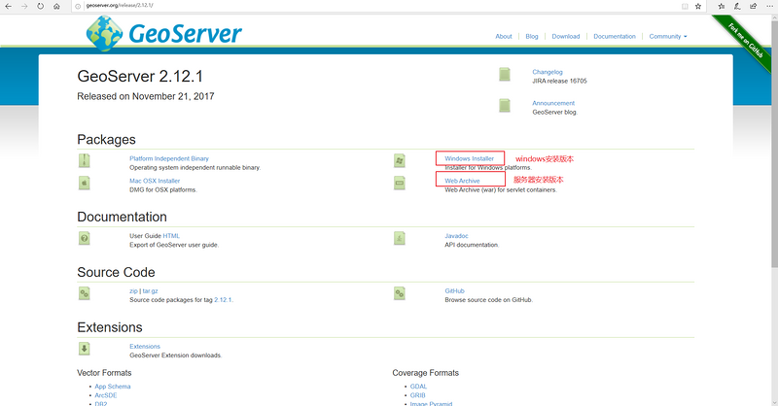Open the GitHub source link
Image resolution: width=778 pixels, height=406 pixels.
pos(454,291)
